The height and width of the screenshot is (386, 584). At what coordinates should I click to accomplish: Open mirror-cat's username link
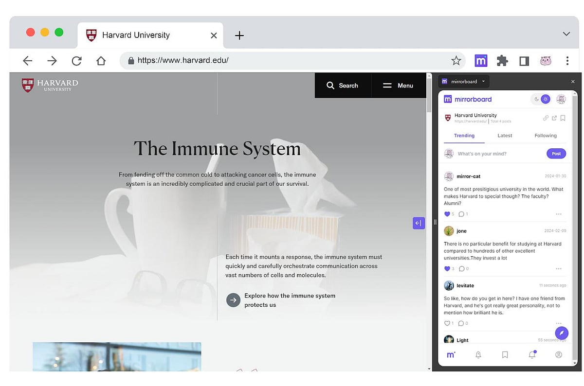point(468,176)
